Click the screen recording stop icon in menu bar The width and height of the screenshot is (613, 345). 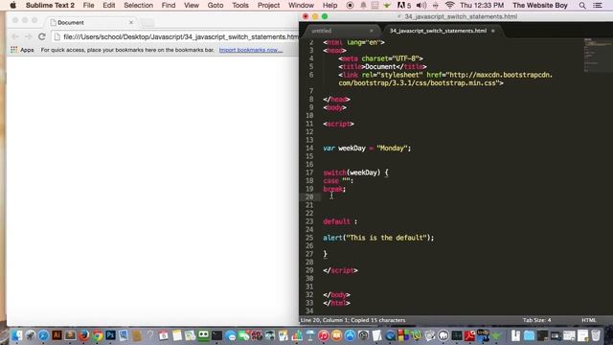pyautogui.click(x=350, y=5)
